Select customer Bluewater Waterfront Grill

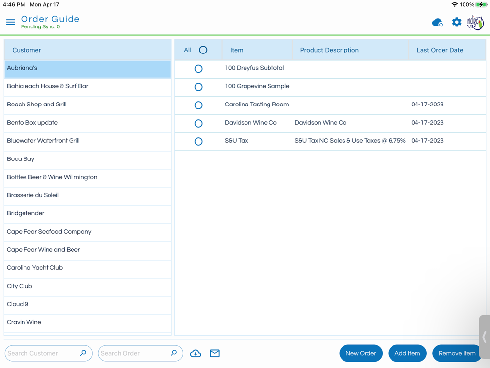click(88, 142)
